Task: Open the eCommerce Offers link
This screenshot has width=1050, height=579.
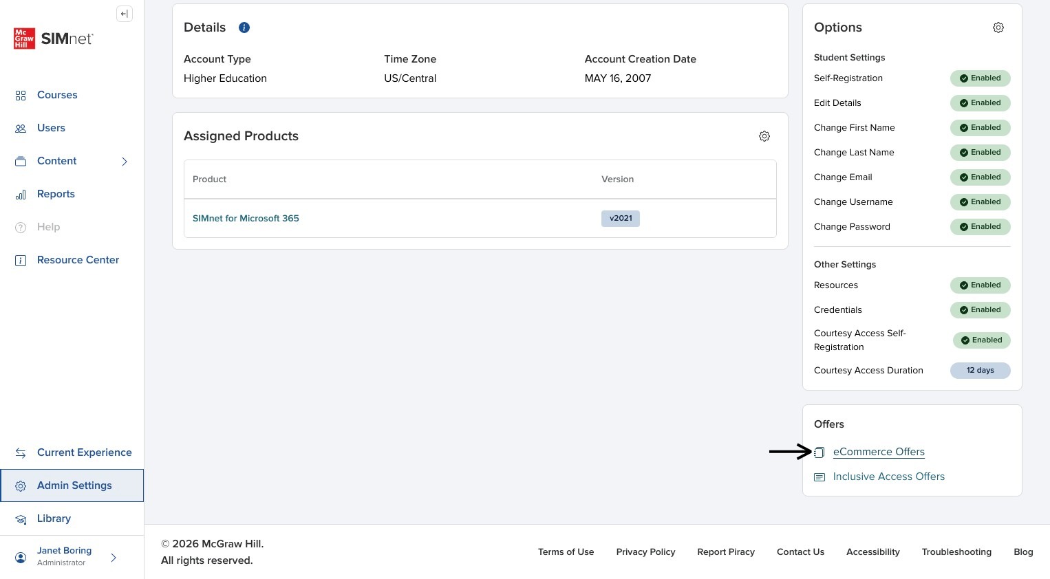Action: click(x=879, y=452)
